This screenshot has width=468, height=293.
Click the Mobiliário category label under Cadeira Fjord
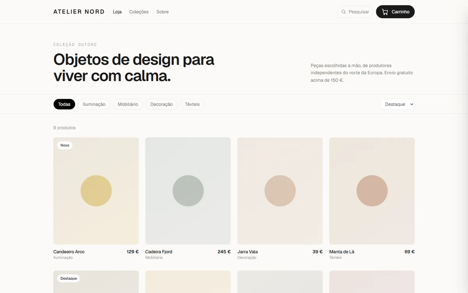154,258
